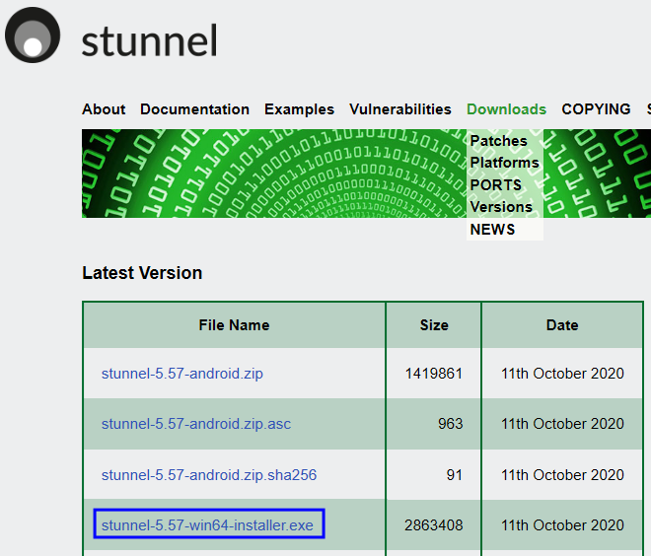Click the stunnel logo icon
Screen dimensions: 651x556
pyautogui.click(x=33, y=35)
